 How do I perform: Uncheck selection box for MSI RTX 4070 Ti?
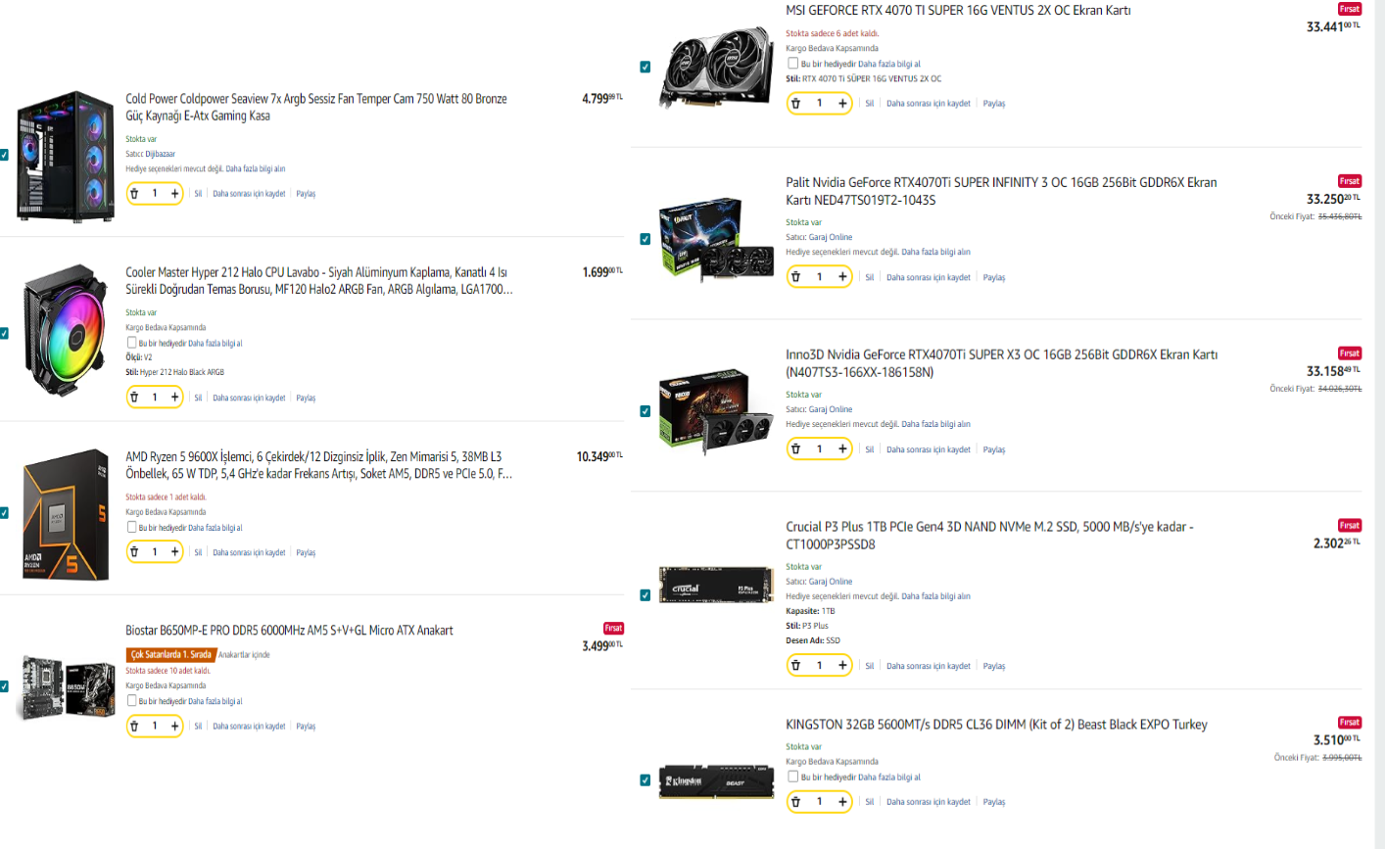coord(645,68)
